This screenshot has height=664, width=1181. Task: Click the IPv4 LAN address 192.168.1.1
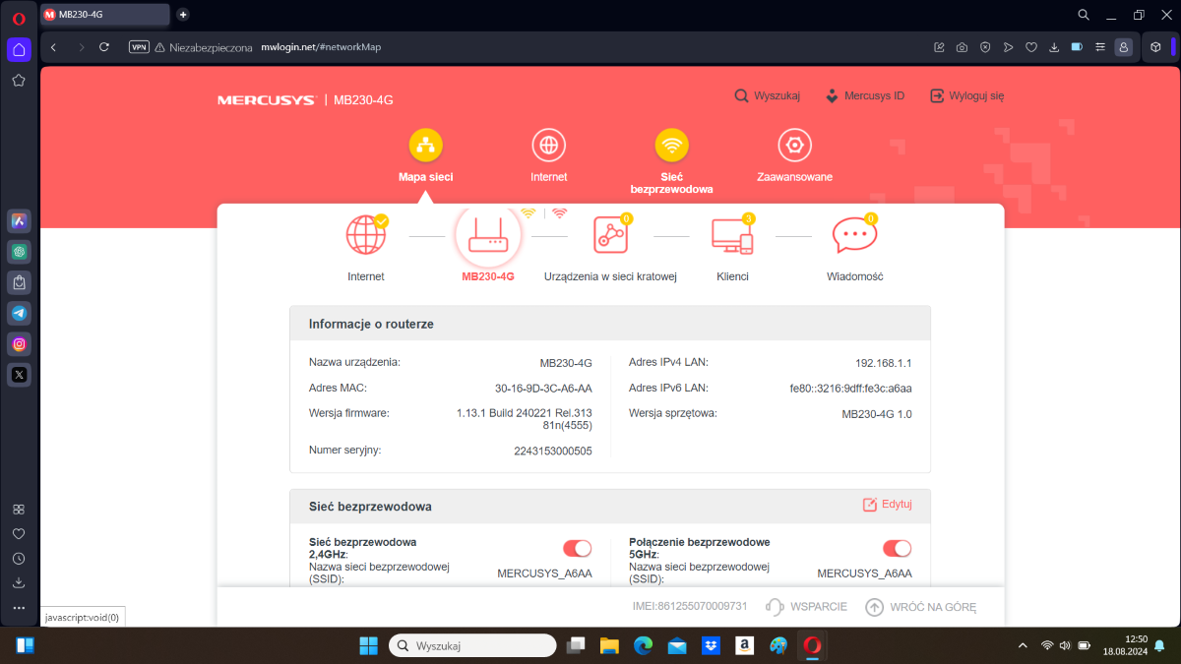(x=884, y=362)
